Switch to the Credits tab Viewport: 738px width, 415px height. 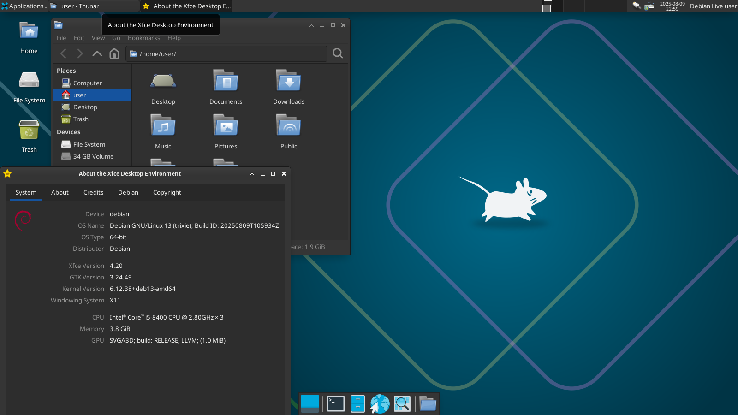(x=93, y=192)
